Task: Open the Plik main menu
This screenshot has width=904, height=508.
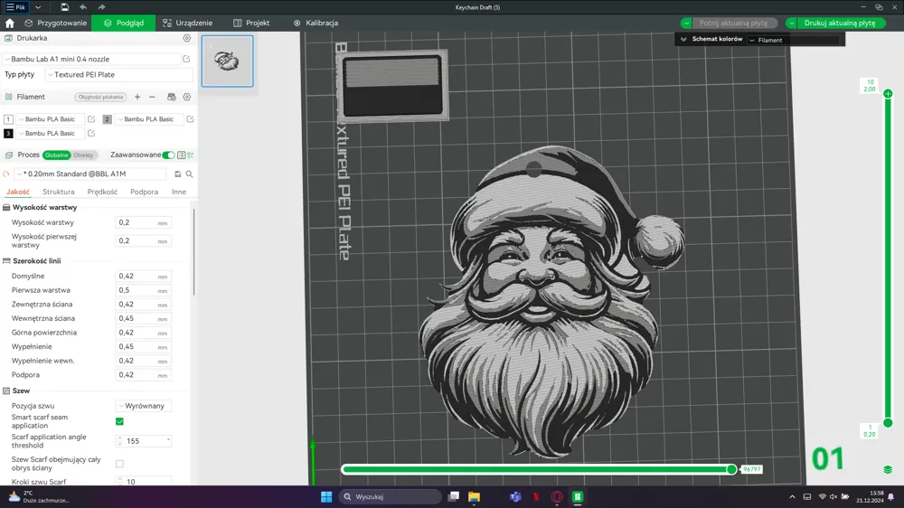Action: (x=15, y=7)
